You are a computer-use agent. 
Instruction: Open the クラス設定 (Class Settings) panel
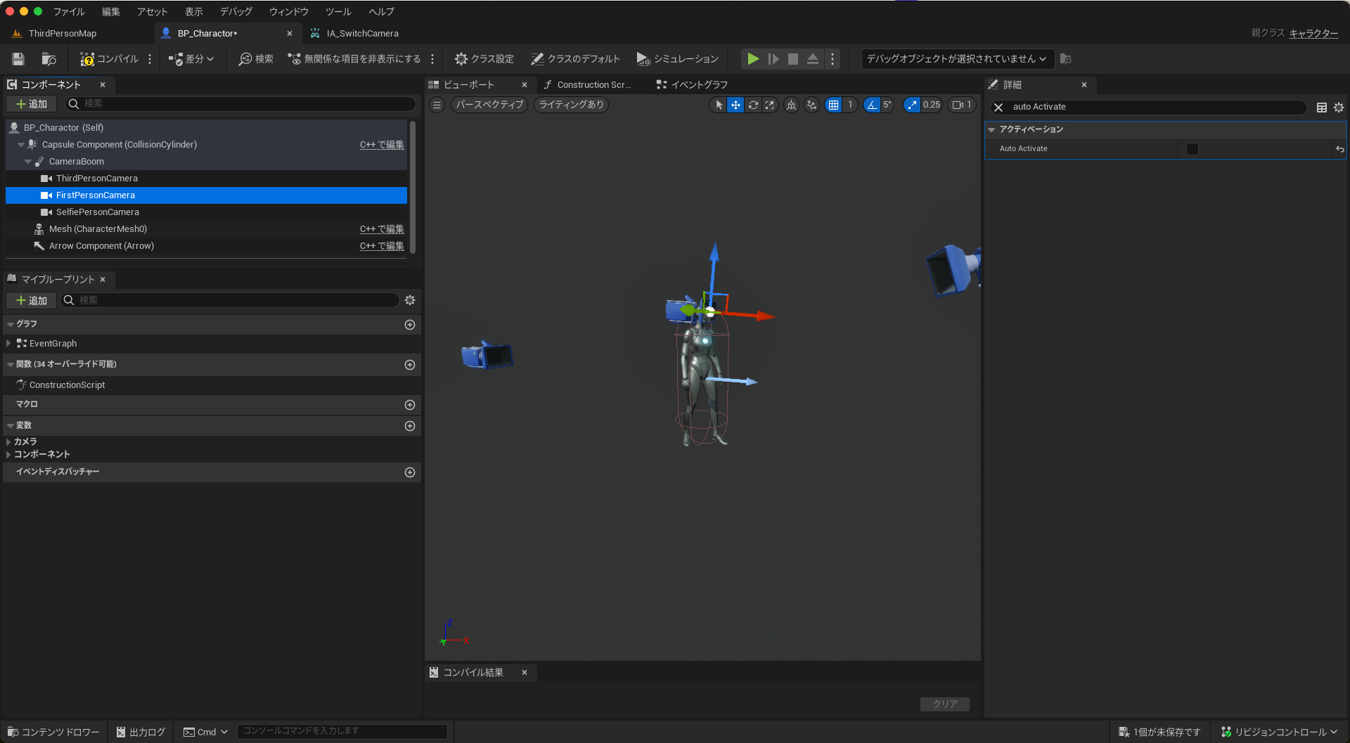[x=484, y=59]
